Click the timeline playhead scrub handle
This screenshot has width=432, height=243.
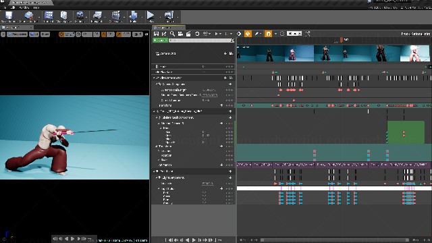[x=342, y=40]
